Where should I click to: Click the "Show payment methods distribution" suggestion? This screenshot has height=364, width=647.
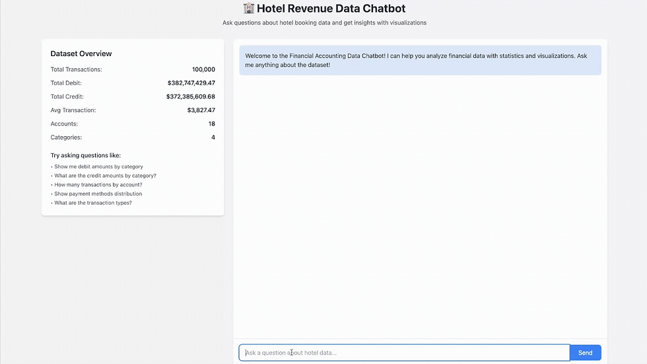[x=98, y=194]
